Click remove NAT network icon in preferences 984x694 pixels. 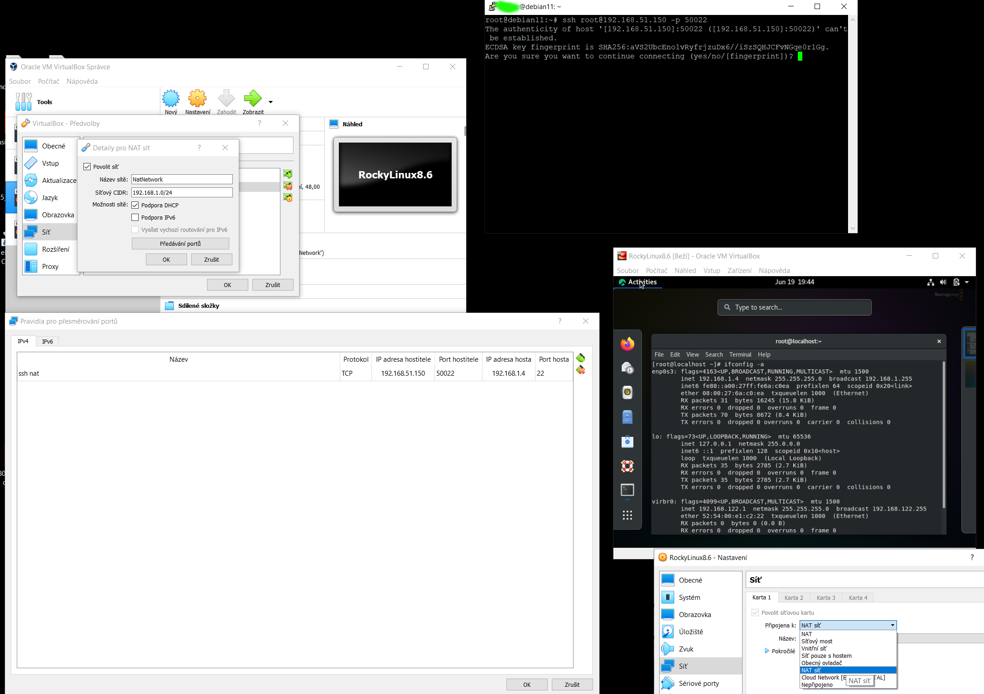pos(288,186)
